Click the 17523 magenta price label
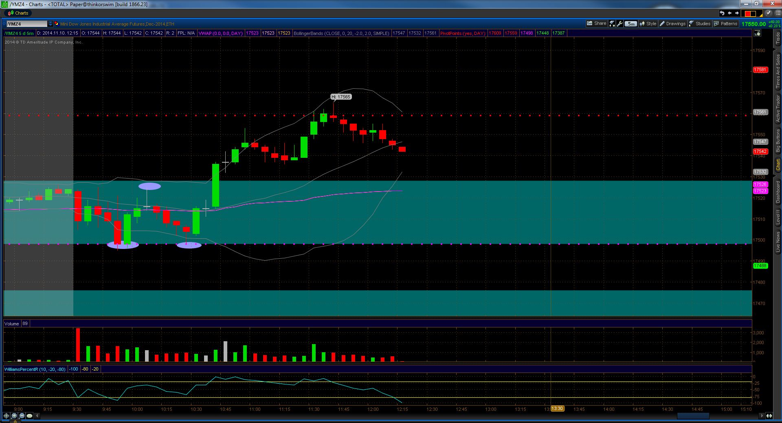 coord(760,191)
